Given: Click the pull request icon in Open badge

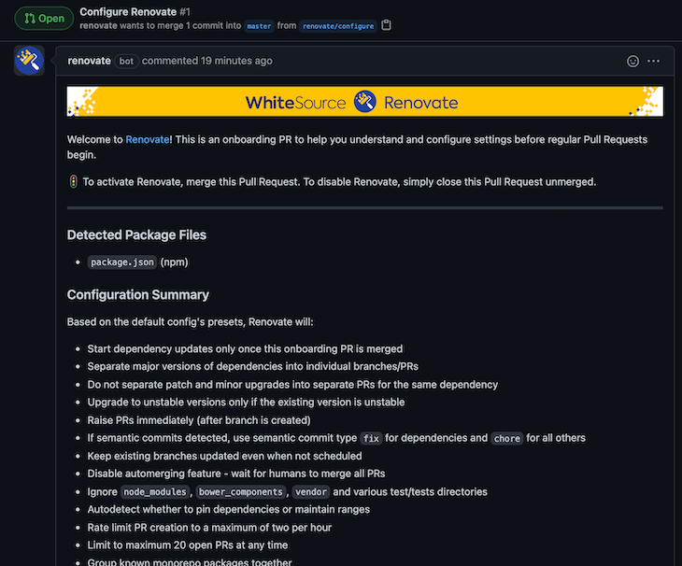Looking at the screenshot, I should pos(30,19).
